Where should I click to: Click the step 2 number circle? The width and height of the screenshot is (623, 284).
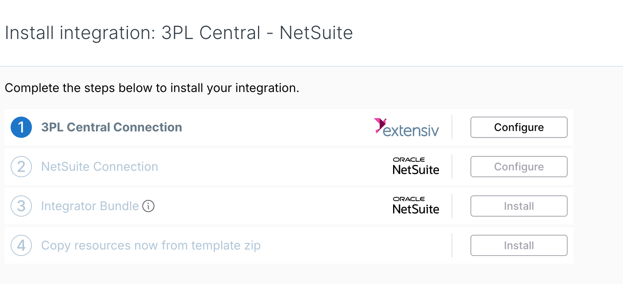[x=21, y=167]
